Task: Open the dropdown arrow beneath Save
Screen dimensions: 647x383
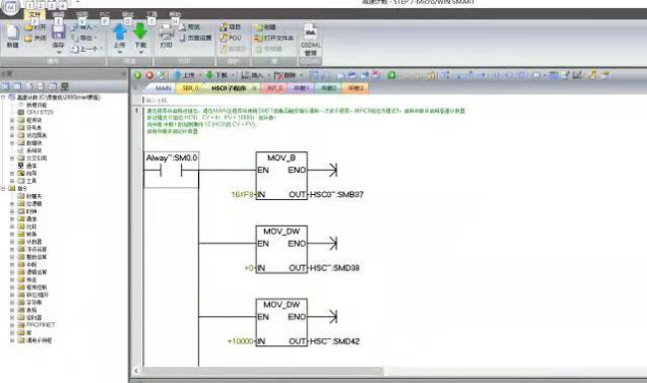Action: tap(58, 53)
